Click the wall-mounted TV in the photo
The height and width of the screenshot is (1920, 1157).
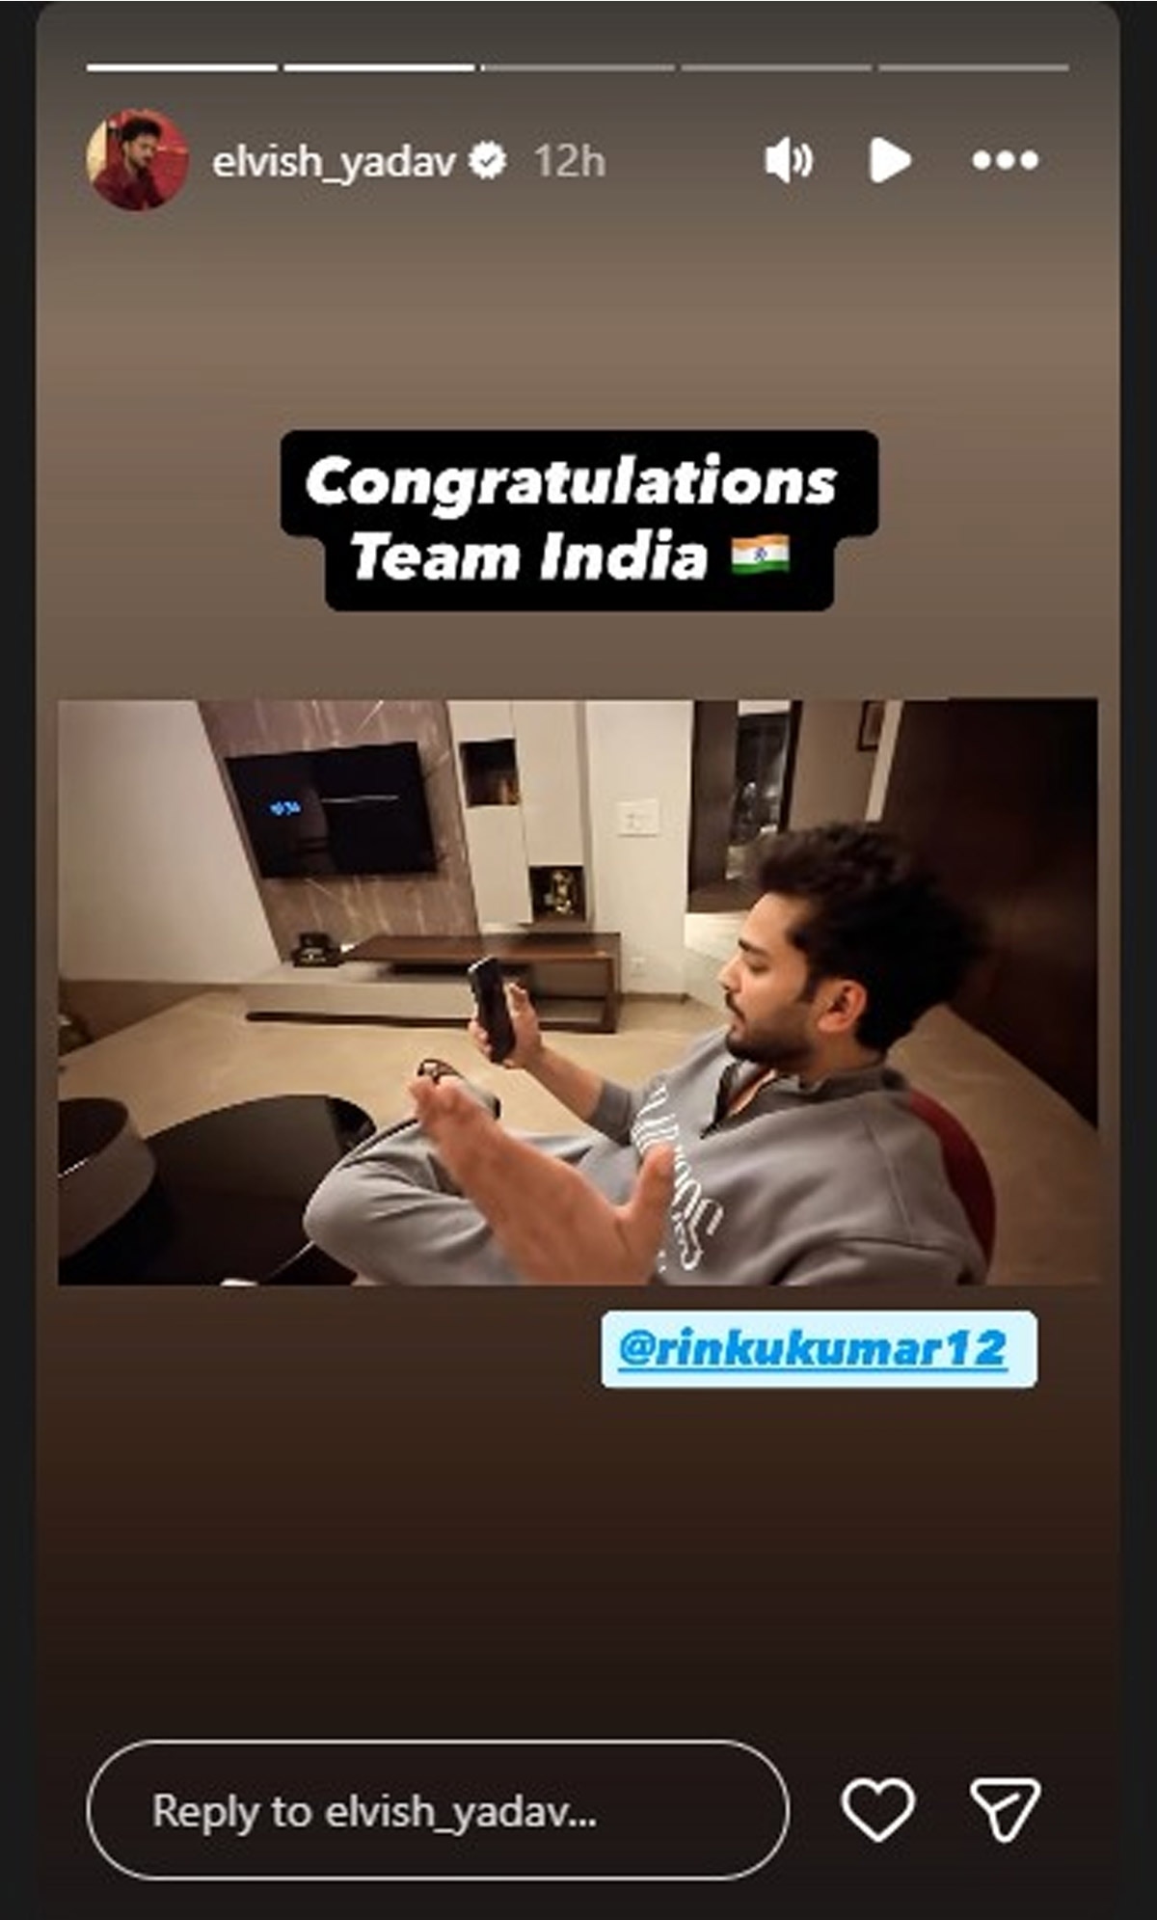point(331,809)
